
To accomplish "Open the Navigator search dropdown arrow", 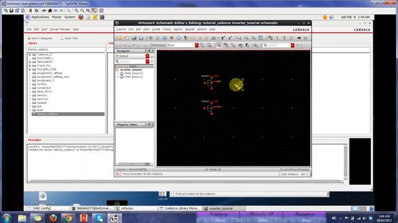I will (152, 61).
